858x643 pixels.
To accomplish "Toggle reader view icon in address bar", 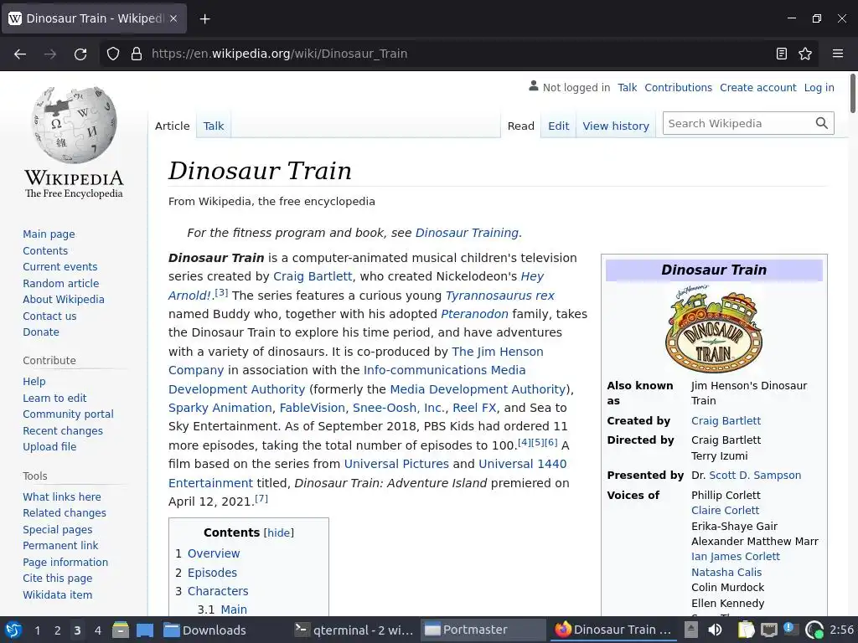I will 782,54.
